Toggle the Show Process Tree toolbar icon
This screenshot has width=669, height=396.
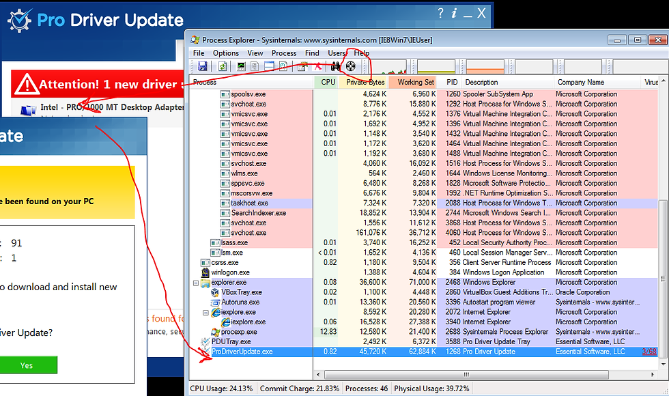[x=255, y=66]
